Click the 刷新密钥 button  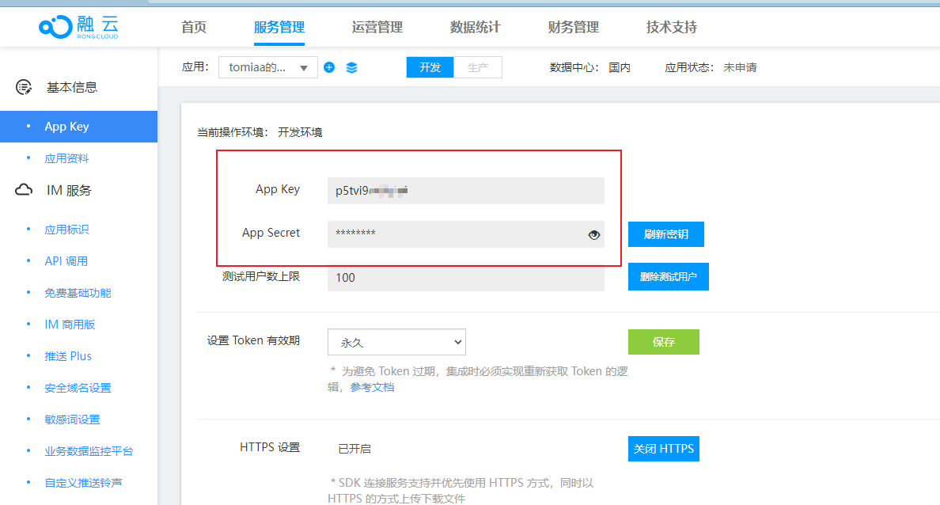pos(665,234)
